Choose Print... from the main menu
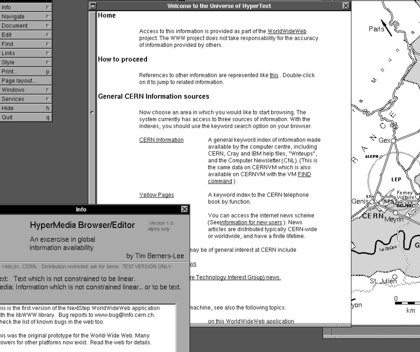The height and width of the screenshot is (352, 420). (26, 71)
